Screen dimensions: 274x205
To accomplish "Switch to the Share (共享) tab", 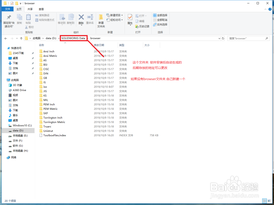I will click(30, 9).
